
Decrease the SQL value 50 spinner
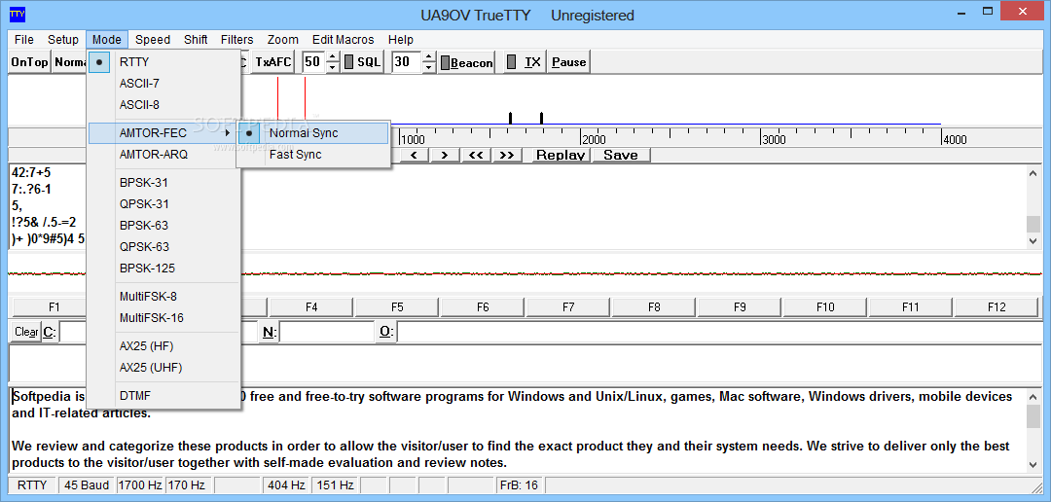[x=333, y=68]
